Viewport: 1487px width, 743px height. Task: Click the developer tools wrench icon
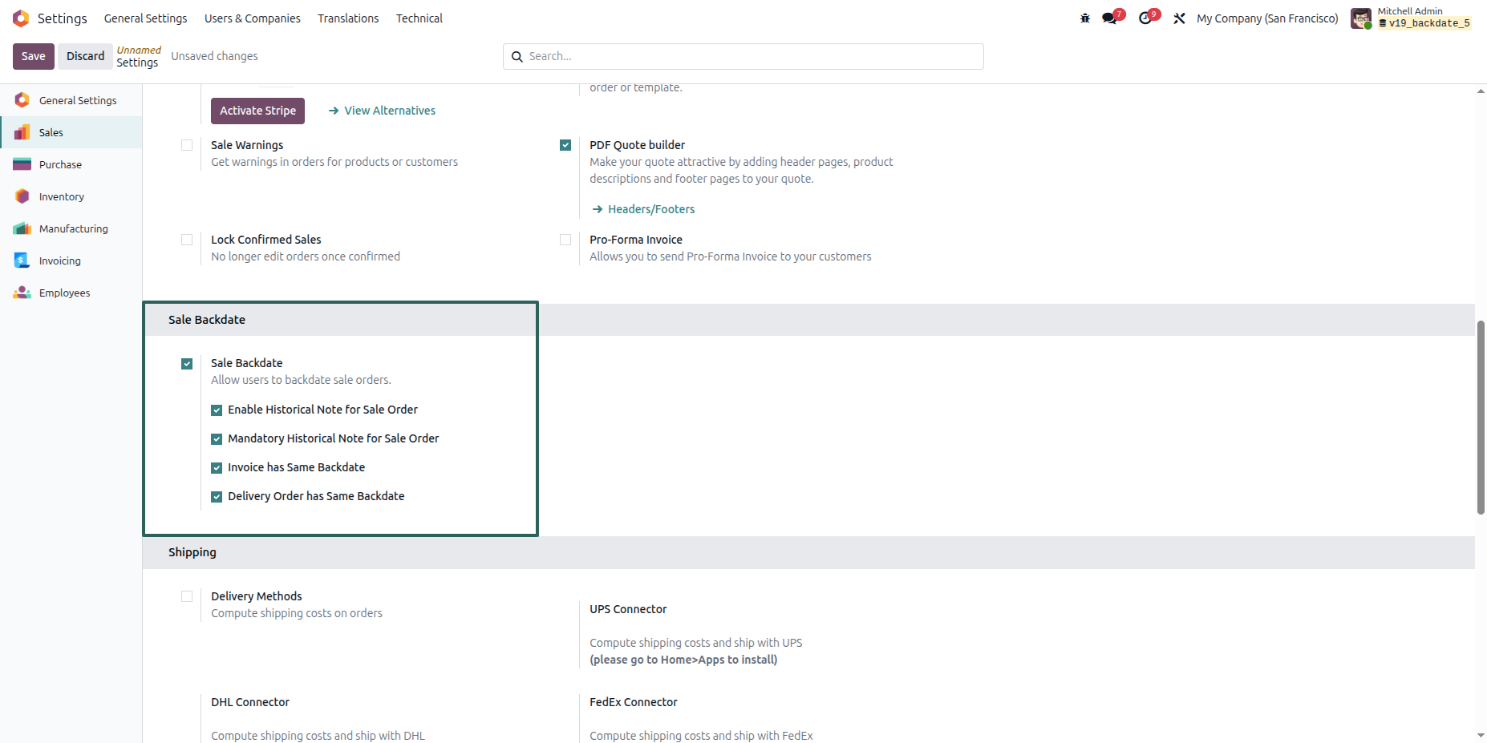tap(1179, 18)
